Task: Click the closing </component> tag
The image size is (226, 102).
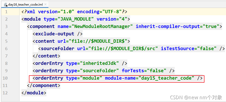Action: click(x=44, y=85)
